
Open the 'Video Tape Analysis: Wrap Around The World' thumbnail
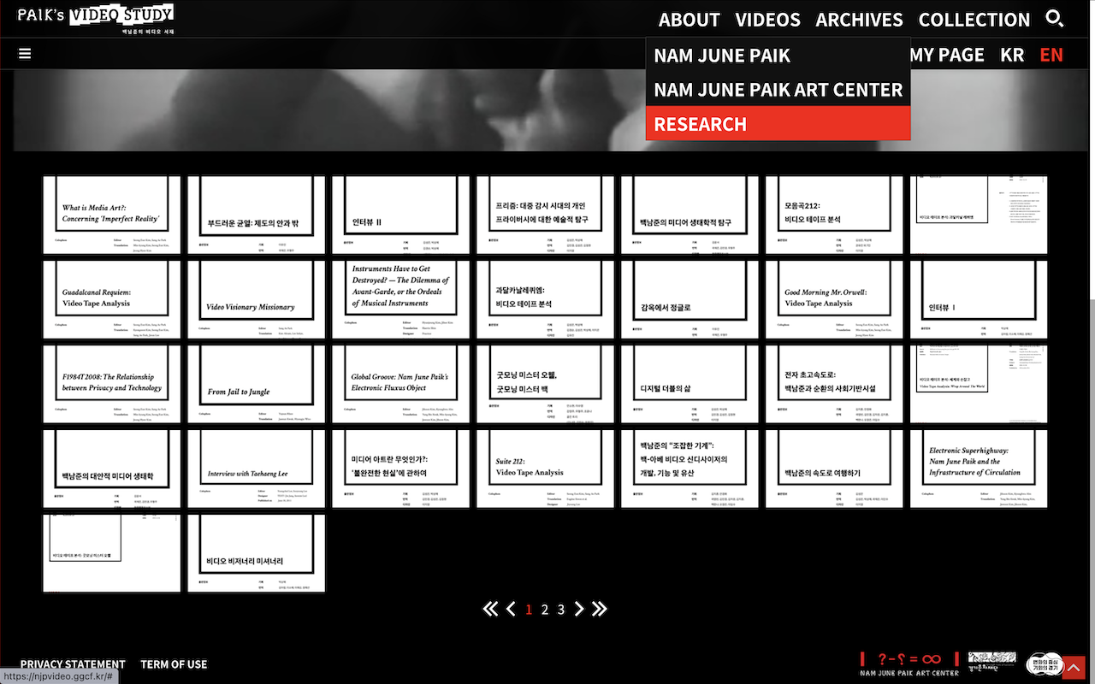[x=980, y=385]
